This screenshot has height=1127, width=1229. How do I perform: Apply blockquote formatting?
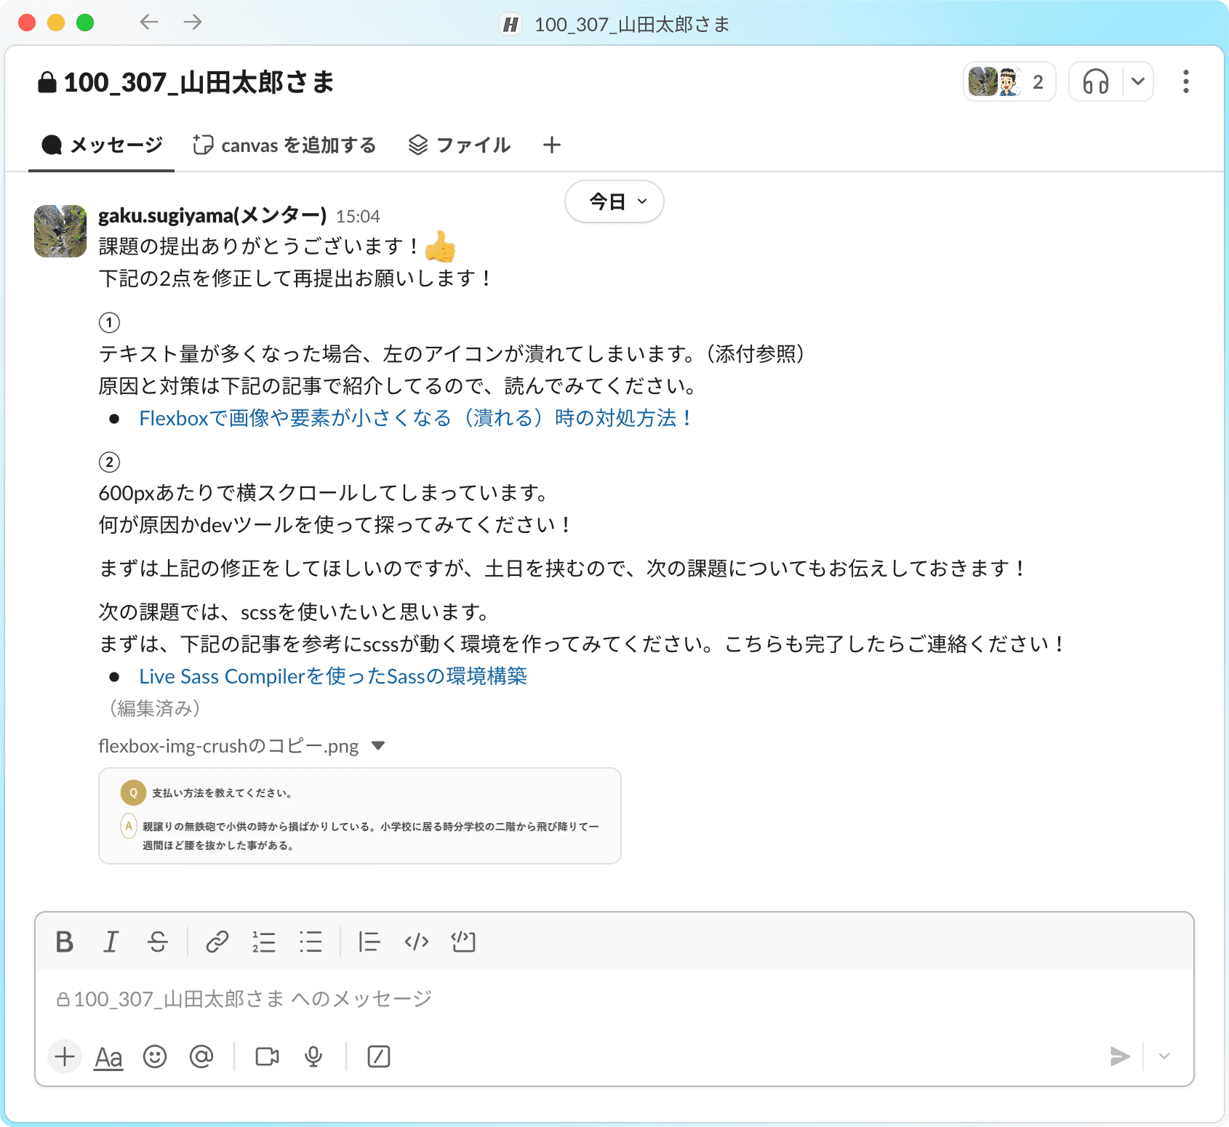coord(369,942)
